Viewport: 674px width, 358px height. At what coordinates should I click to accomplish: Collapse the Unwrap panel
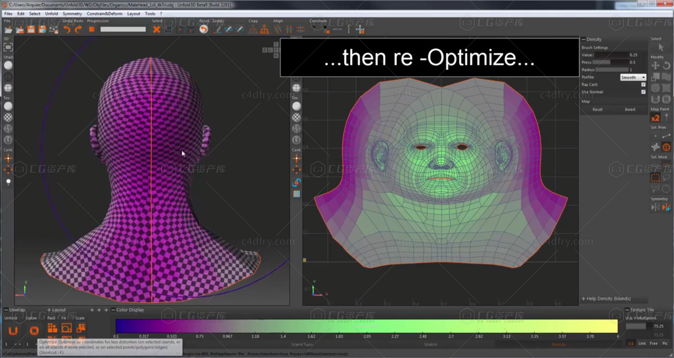point(6,310)
